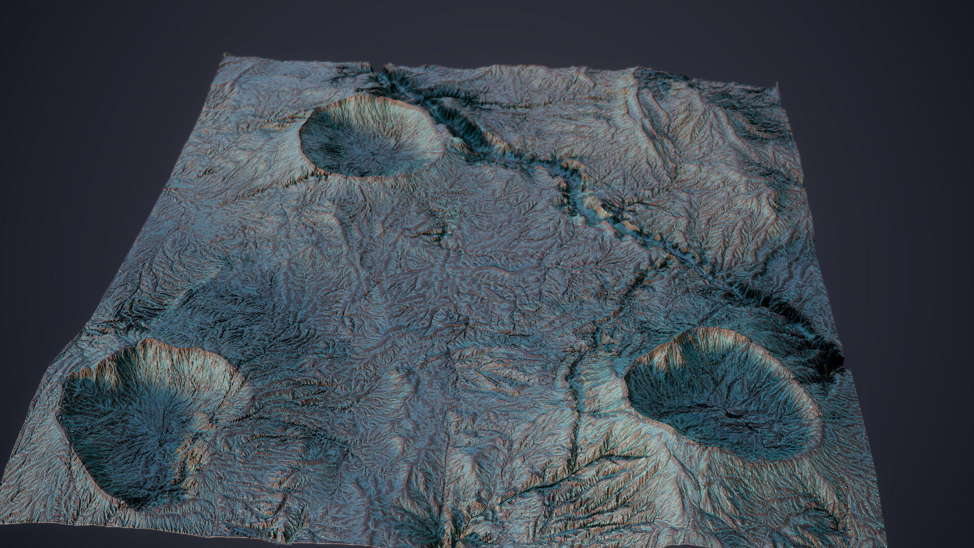Click the upper crater on the terrain

point(372,136)
